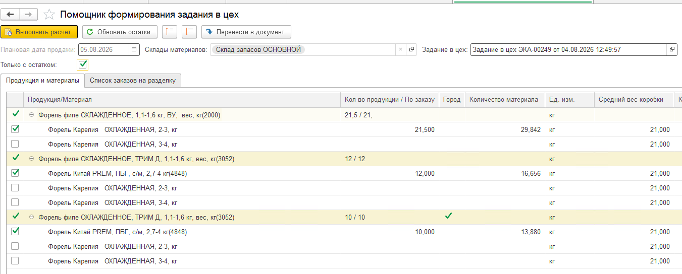
Task: Collapse 'Форель филе ОХЛАЖДЕННОЕ, ВУ' group
Action: click(31, 115)
